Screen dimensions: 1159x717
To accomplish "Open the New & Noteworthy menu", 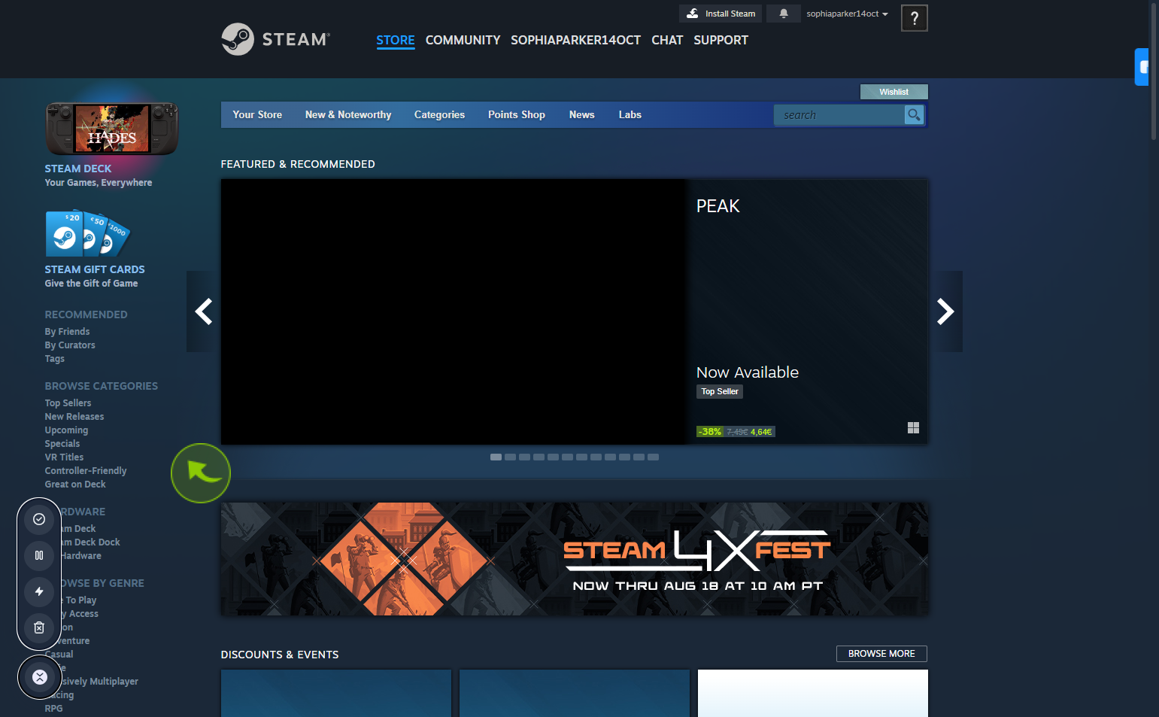I will click(348, 114).
